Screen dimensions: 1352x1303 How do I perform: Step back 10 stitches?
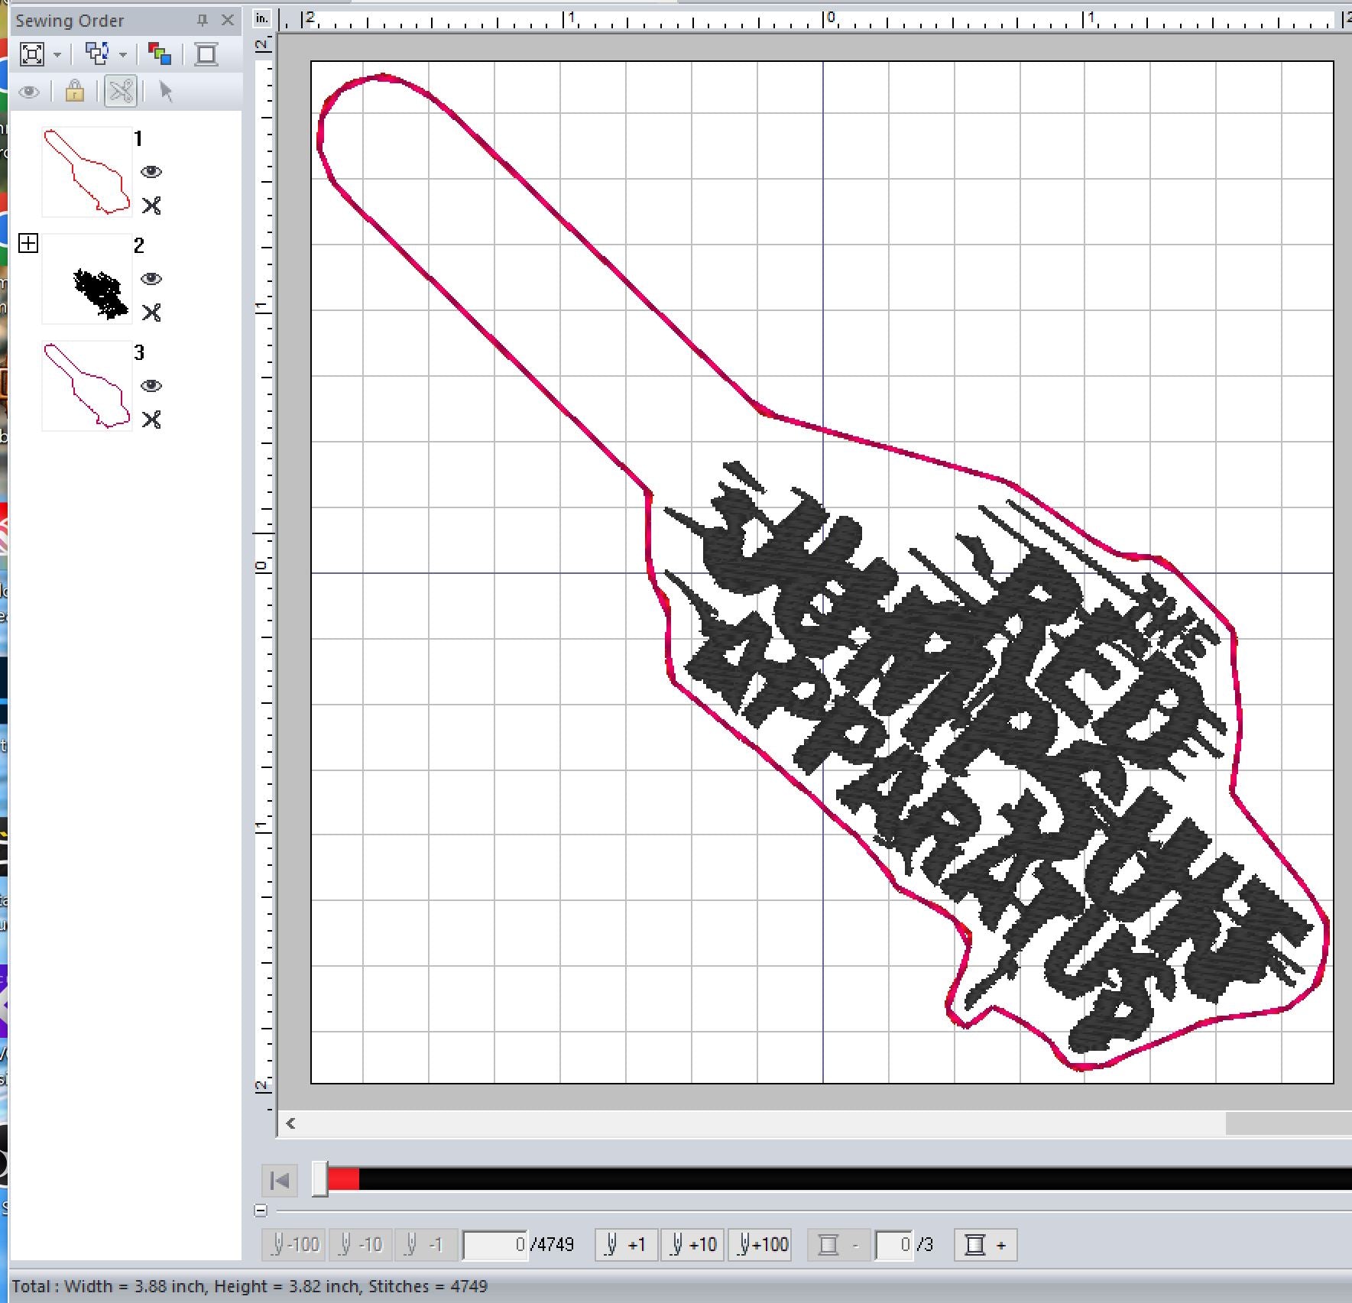361,1244
